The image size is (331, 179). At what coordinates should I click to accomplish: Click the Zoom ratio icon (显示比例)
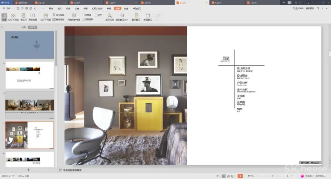110,17
